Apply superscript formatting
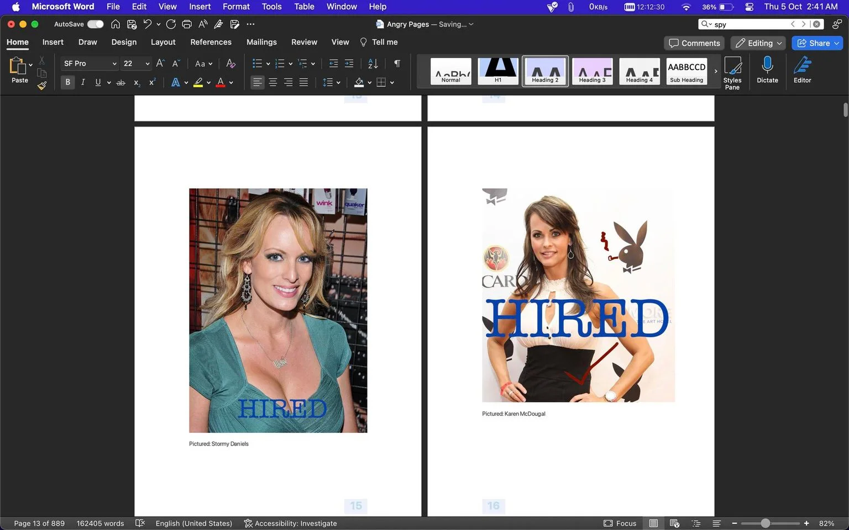The height and width of the screenshot is (530, 849). pos(152,82)
